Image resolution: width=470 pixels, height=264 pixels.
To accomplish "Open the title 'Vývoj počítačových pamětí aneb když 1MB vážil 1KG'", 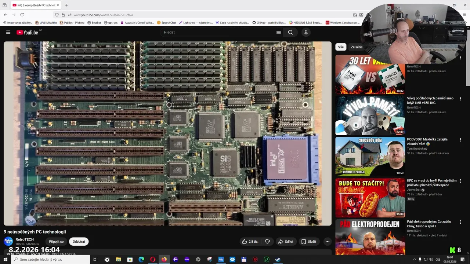I will 430,100.
